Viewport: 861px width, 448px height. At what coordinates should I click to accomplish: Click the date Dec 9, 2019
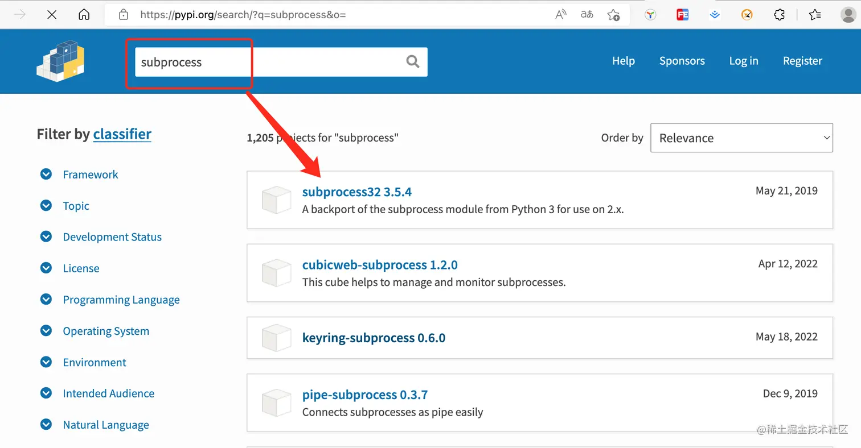[790, 393]
